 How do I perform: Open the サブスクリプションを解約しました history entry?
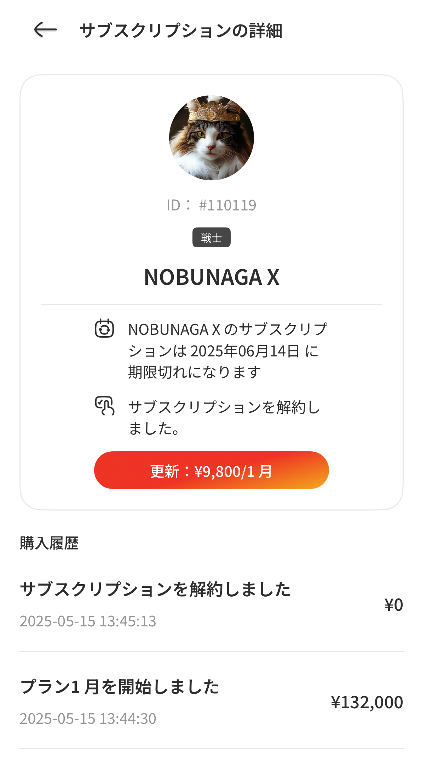pyautogui.click(x=155, y=590)
